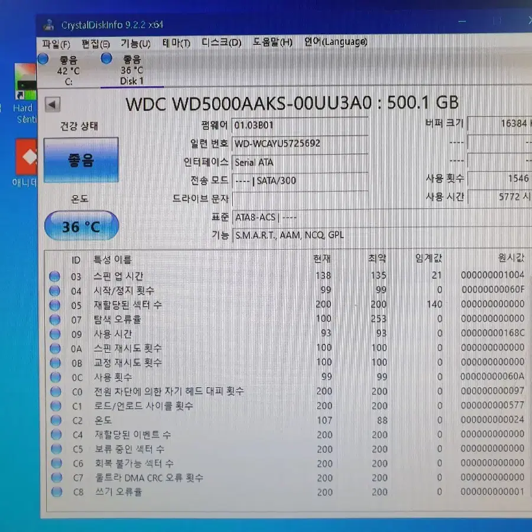Open the 테마(T) menu
Screen dimensions: 532x532
(176, 43)
